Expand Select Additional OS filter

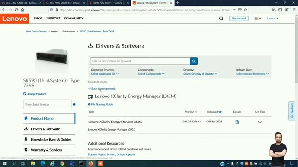click(105, 74)
